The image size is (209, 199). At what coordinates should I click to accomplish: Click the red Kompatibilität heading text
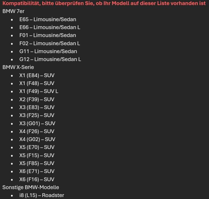[104, 3]
